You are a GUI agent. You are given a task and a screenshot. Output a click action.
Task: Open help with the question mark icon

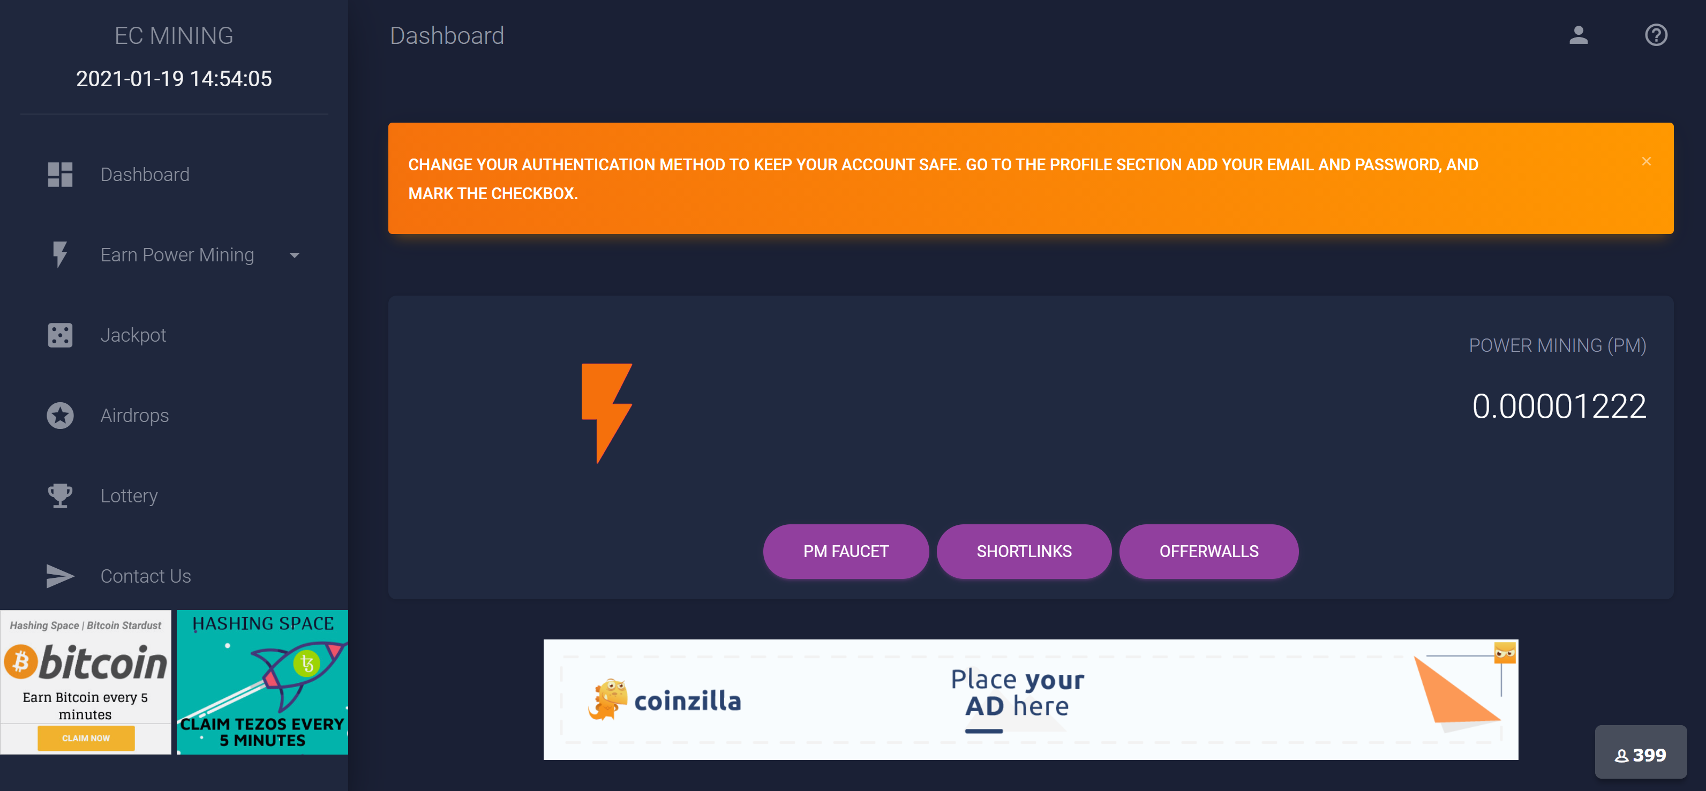pos(1655,35)
